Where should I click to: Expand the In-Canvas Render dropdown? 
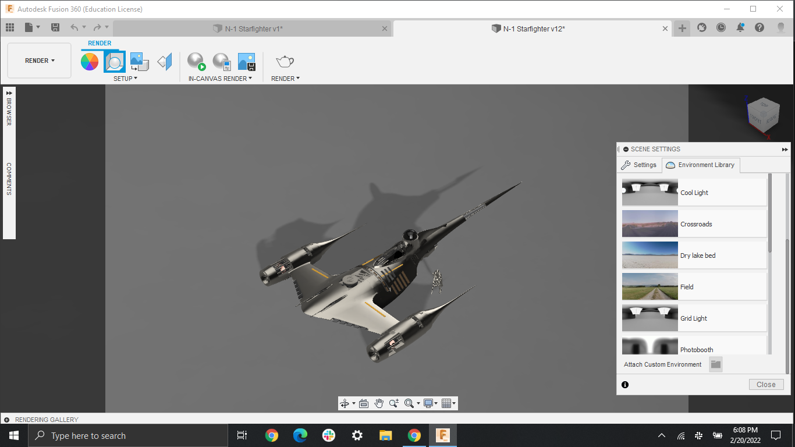[x=250, y=79]
